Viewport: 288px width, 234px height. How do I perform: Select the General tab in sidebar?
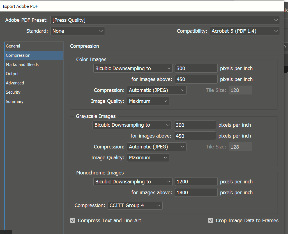coord(13,46)
